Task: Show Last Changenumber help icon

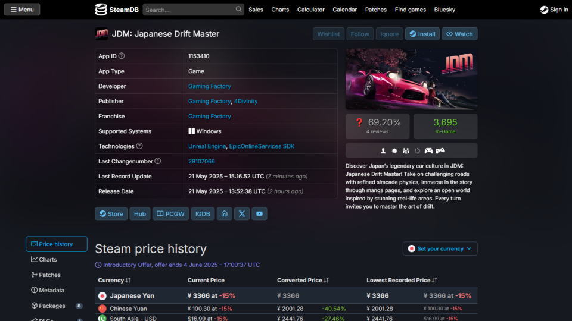Action: point(157,161)
